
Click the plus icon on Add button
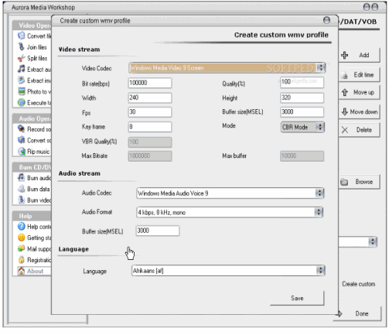click(345, 55)
